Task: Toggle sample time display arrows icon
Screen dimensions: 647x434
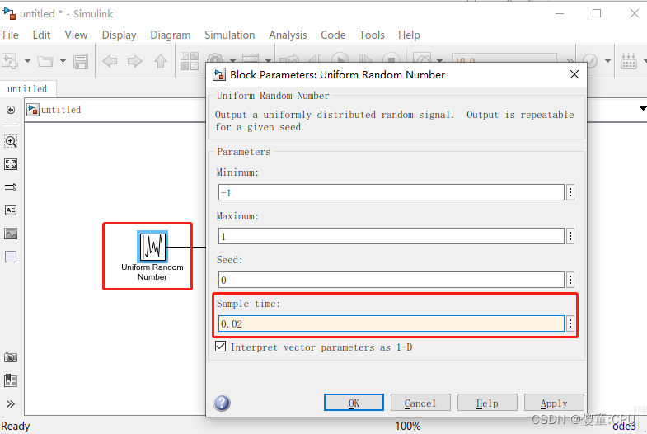Action: (11, 187)
